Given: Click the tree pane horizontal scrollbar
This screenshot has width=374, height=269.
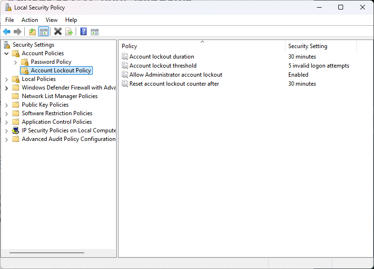Looking at the screenshot, I should point(47,253).
